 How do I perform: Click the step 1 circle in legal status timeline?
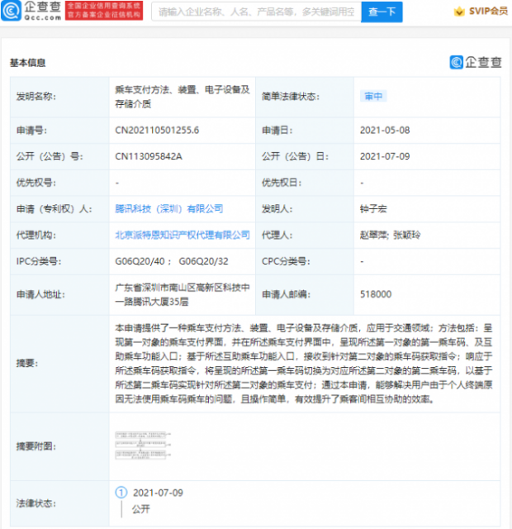(x=121, y=493)
